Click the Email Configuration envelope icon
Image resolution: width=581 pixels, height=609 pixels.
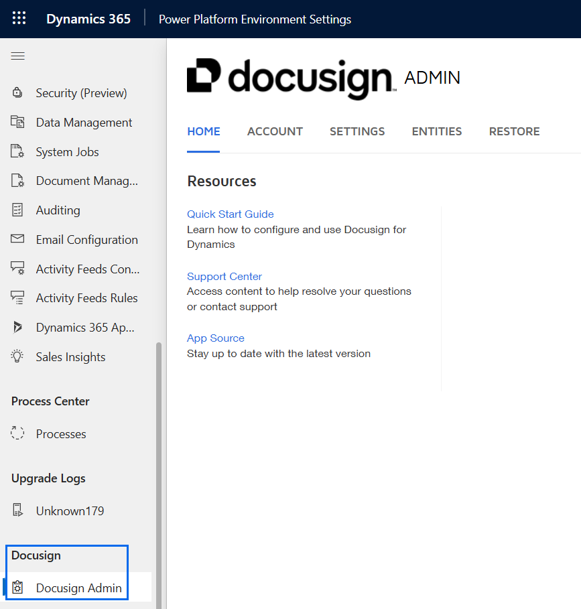click(17, 239)
